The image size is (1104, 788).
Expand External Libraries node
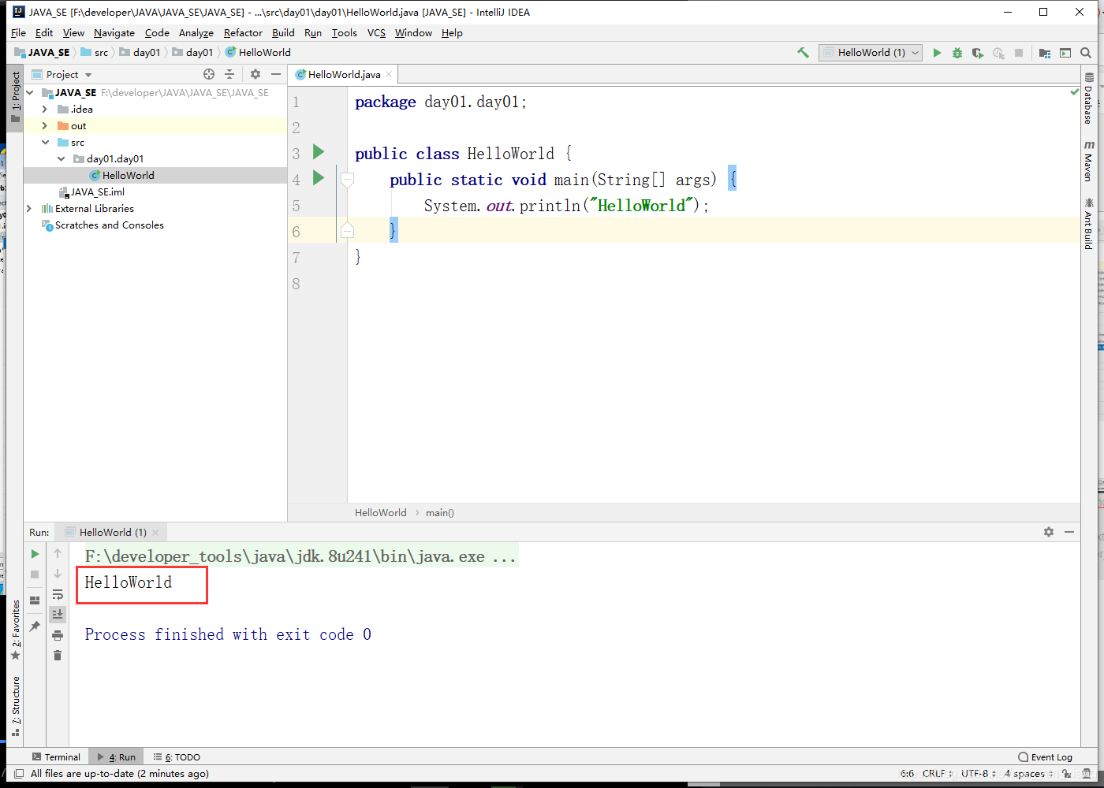(30, 209)
